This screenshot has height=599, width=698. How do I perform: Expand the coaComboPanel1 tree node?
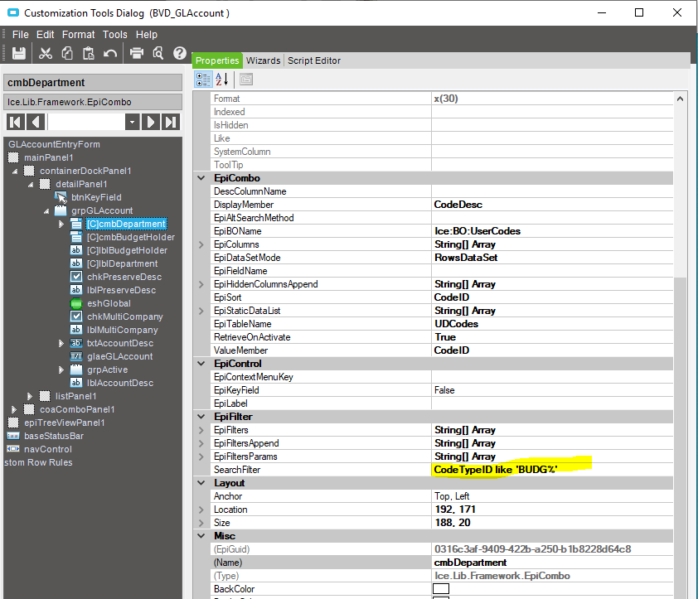pyautogui.click(x=14, y=410)
